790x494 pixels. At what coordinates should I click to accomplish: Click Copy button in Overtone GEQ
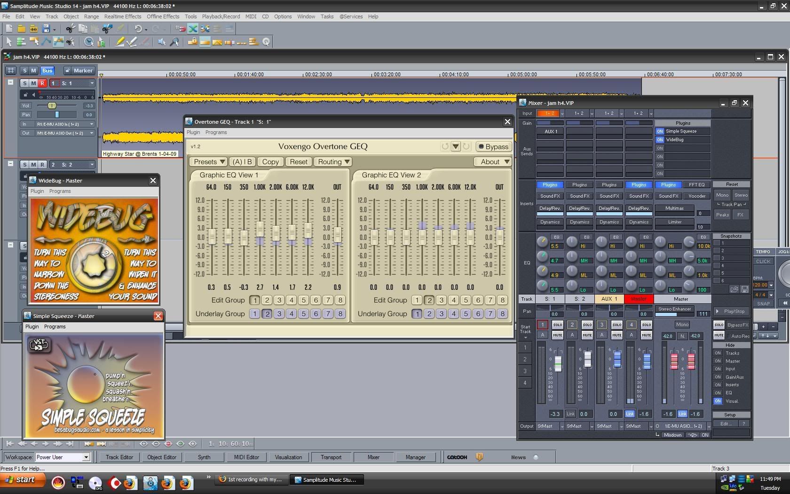click(x=270, y=162)
